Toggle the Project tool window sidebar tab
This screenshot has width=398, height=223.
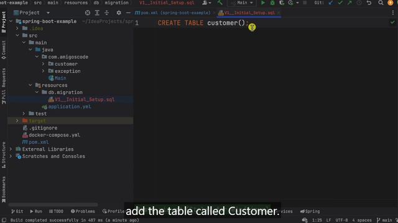click(x=4, y=22)
